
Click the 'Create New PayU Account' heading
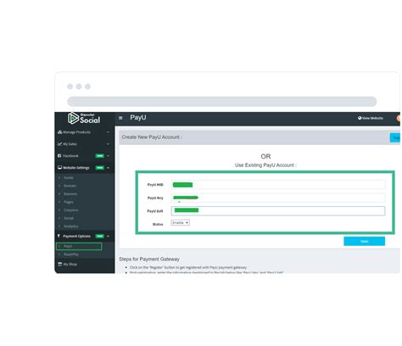152,137
